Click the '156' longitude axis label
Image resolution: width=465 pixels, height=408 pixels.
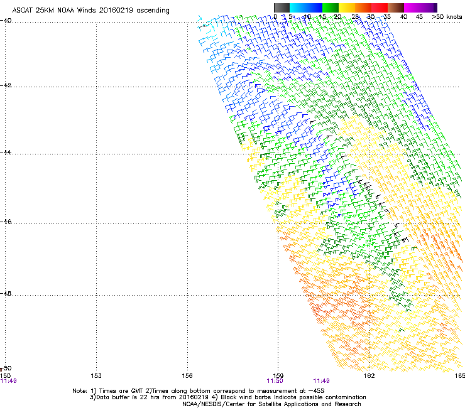click(187, 376)
